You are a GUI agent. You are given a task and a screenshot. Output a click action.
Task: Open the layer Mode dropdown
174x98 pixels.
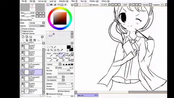[x=37, y=23]
